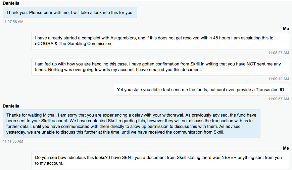292x170 pixels.
Task: Select the 'Do you see how ridiculous' message
Action: (160, 160)
